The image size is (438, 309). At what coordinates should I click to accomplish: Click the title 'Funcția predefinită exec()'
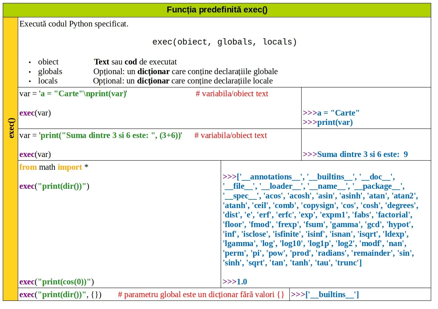217,10
